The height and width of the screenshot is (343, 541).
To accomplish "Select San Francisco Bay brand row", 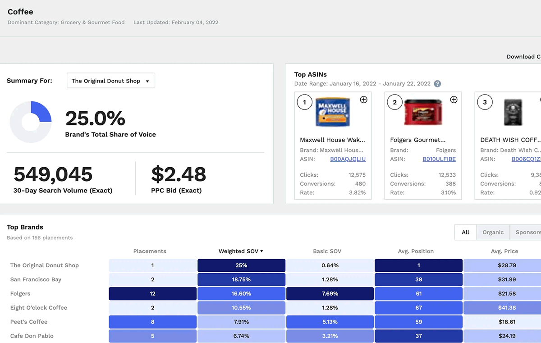I will [x=36, y=279].
